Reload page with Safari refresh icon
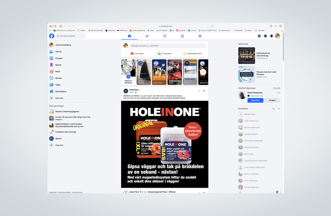This screenshot has width=331, height=216. [212, 26]
